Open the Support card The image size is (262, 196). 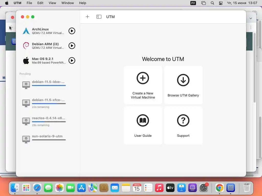[183, 126]
